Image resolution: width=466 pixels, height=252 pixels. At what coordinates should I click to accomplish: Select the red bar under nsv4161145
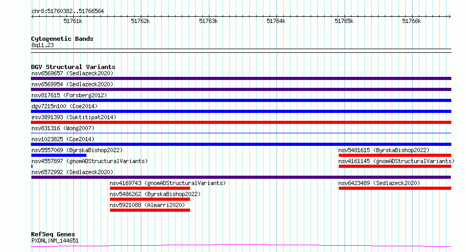(x=395, y=166)
